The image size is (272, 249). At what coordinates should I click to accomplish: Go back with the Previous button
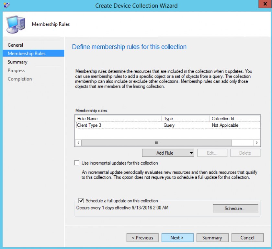pos(142,238)
